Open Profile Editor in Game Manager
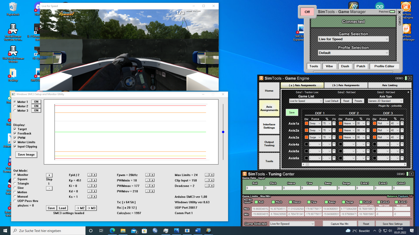This screenshot has height=235, width=419. pos(384,66)
